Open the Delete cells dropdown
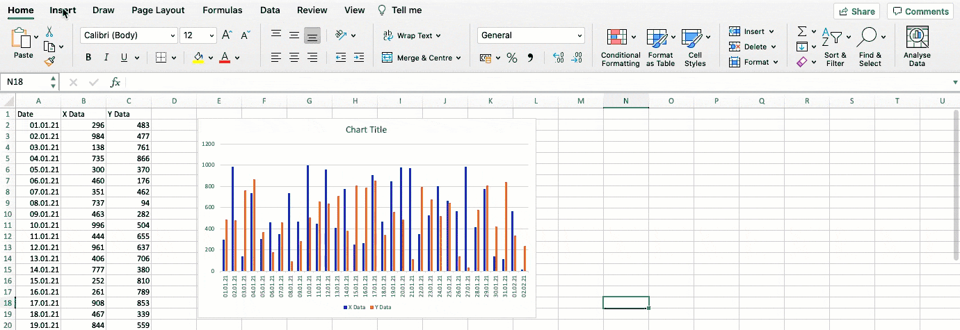The height and width of the screenshot is (330, 960). (x=752, y=47)
